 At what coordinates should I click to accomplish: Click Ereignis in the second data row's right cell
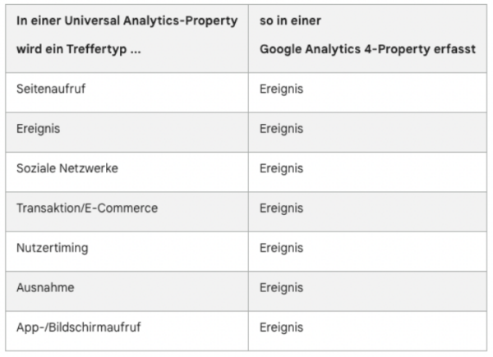point(281,129)
